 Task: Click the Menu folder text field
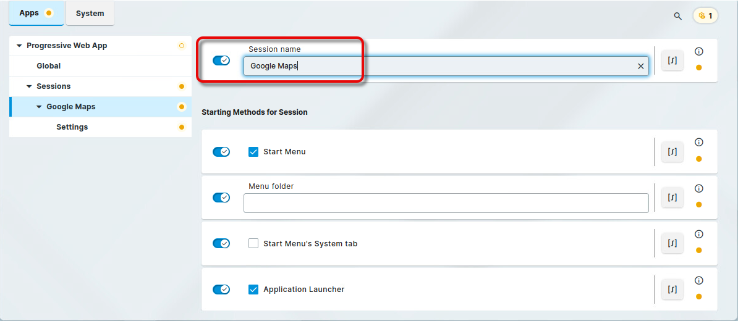(446, 203)
